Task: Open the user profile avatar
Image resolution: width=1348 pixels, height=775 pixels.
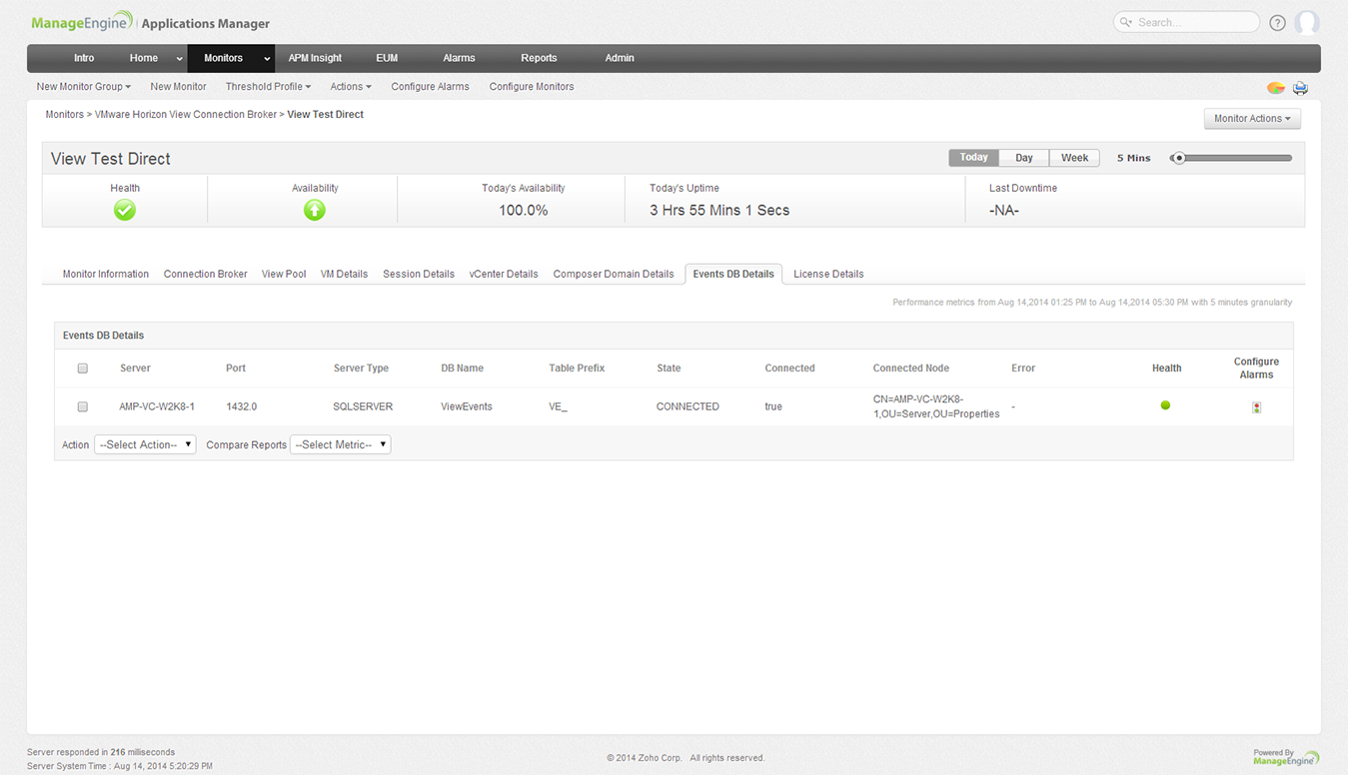Action: tap(1307, 22)
